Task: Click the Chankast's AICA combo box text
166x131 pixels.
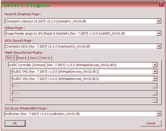Action: (x=48, y=46)
